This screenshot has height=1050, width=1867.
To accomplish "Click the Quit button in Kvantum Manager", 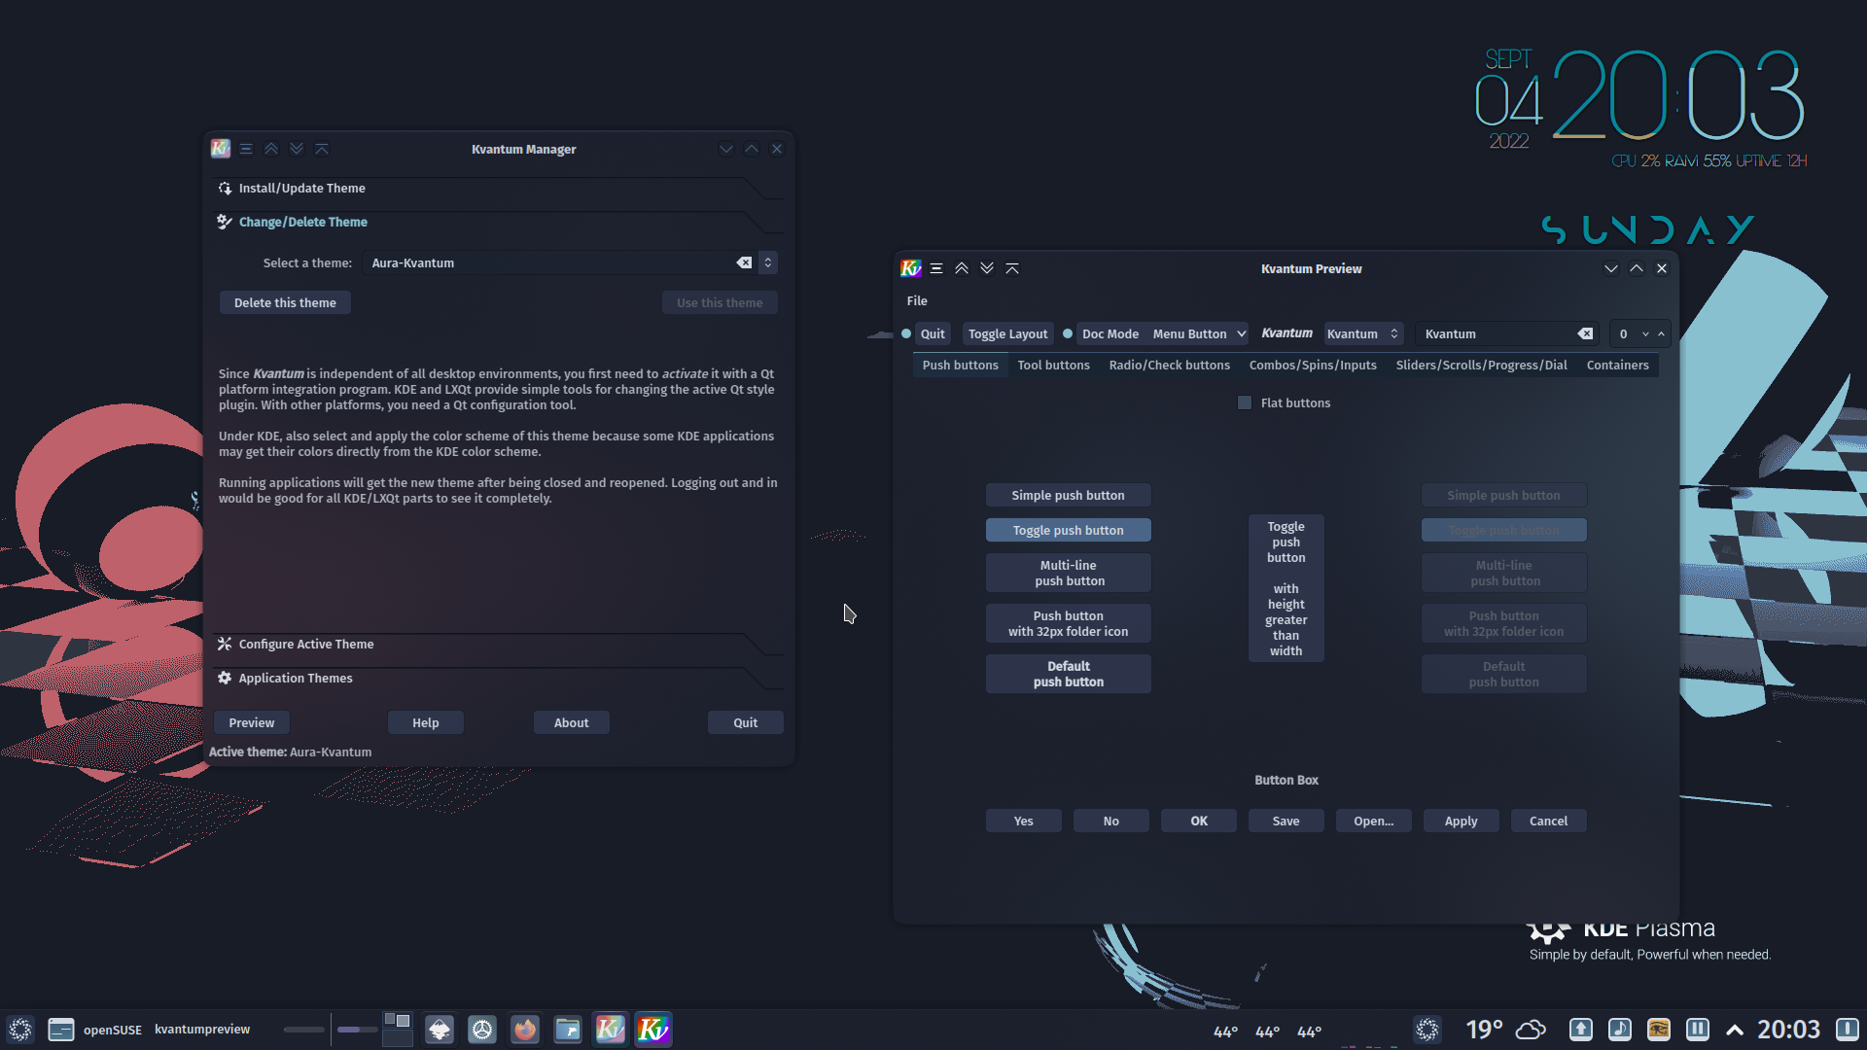I will pos(746,722).
